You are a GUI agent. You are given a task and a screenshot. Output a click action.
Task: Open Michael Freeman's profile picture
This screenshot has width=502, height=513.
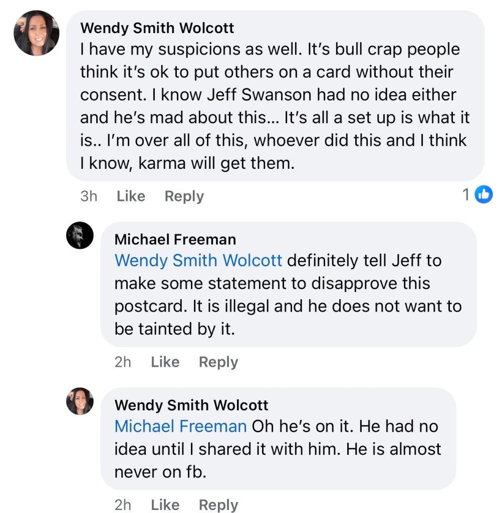[x=80, y=235]
